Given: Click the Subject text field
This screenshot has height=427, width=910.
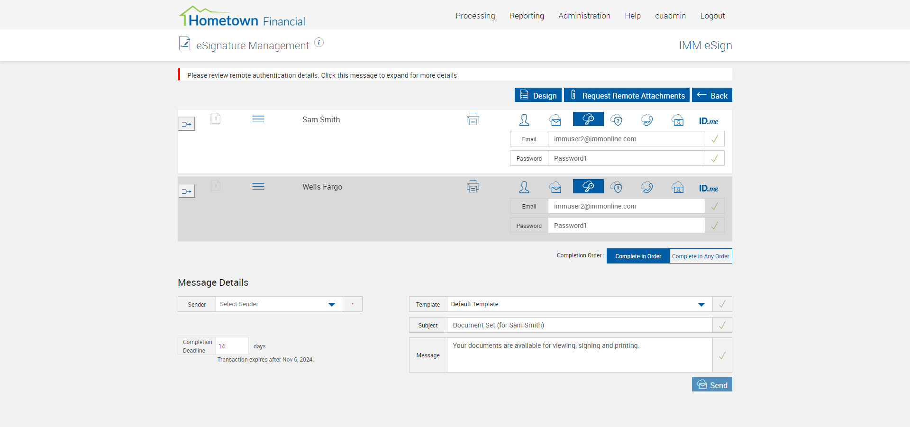Looking at the screenshot, I should pos(579,325).
